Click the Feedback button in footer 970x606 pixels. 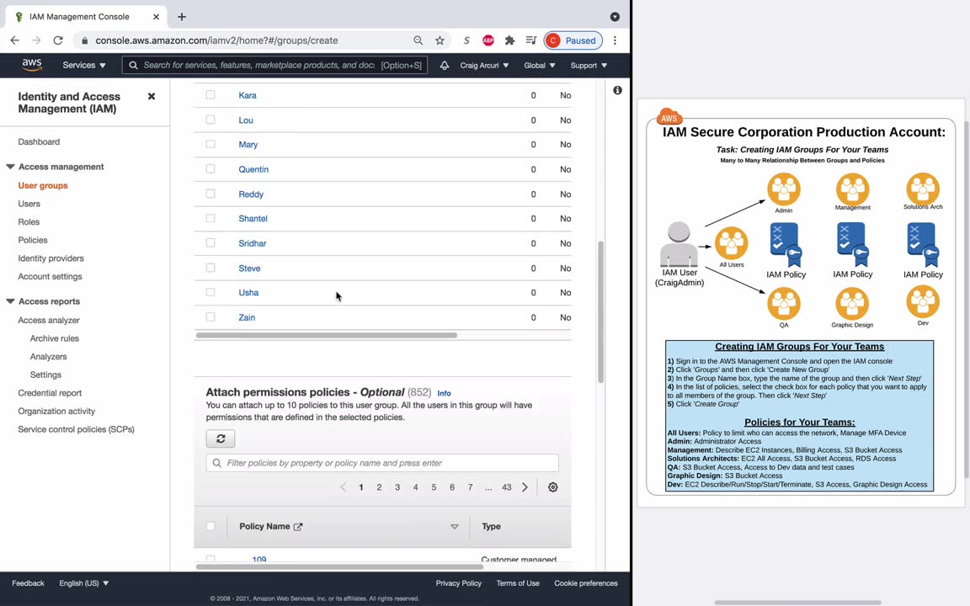28,583
